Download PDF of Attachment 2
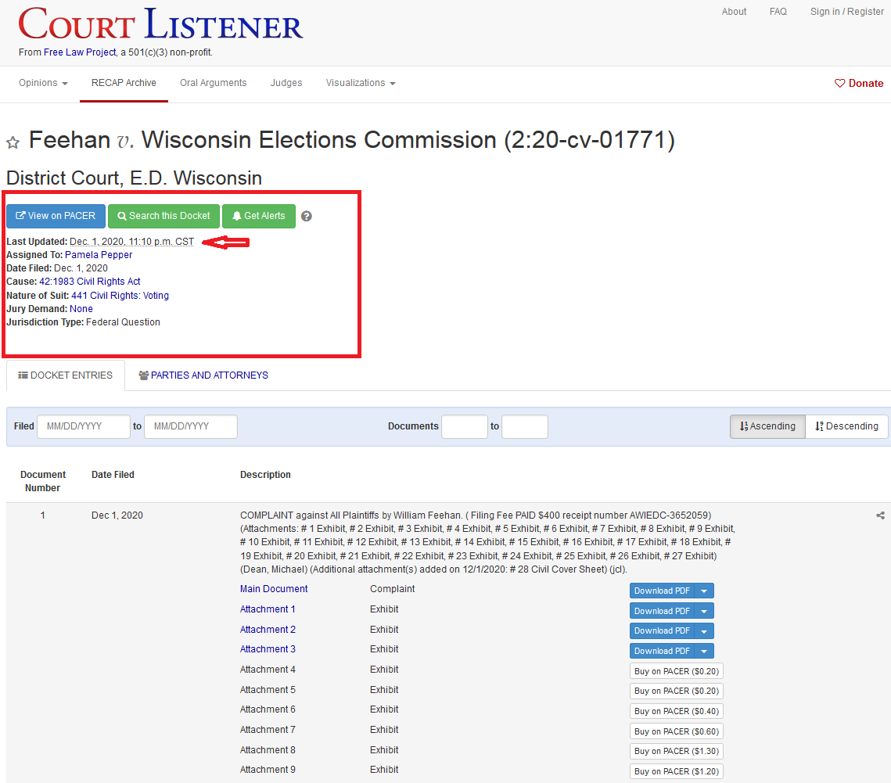 [662, 630]
